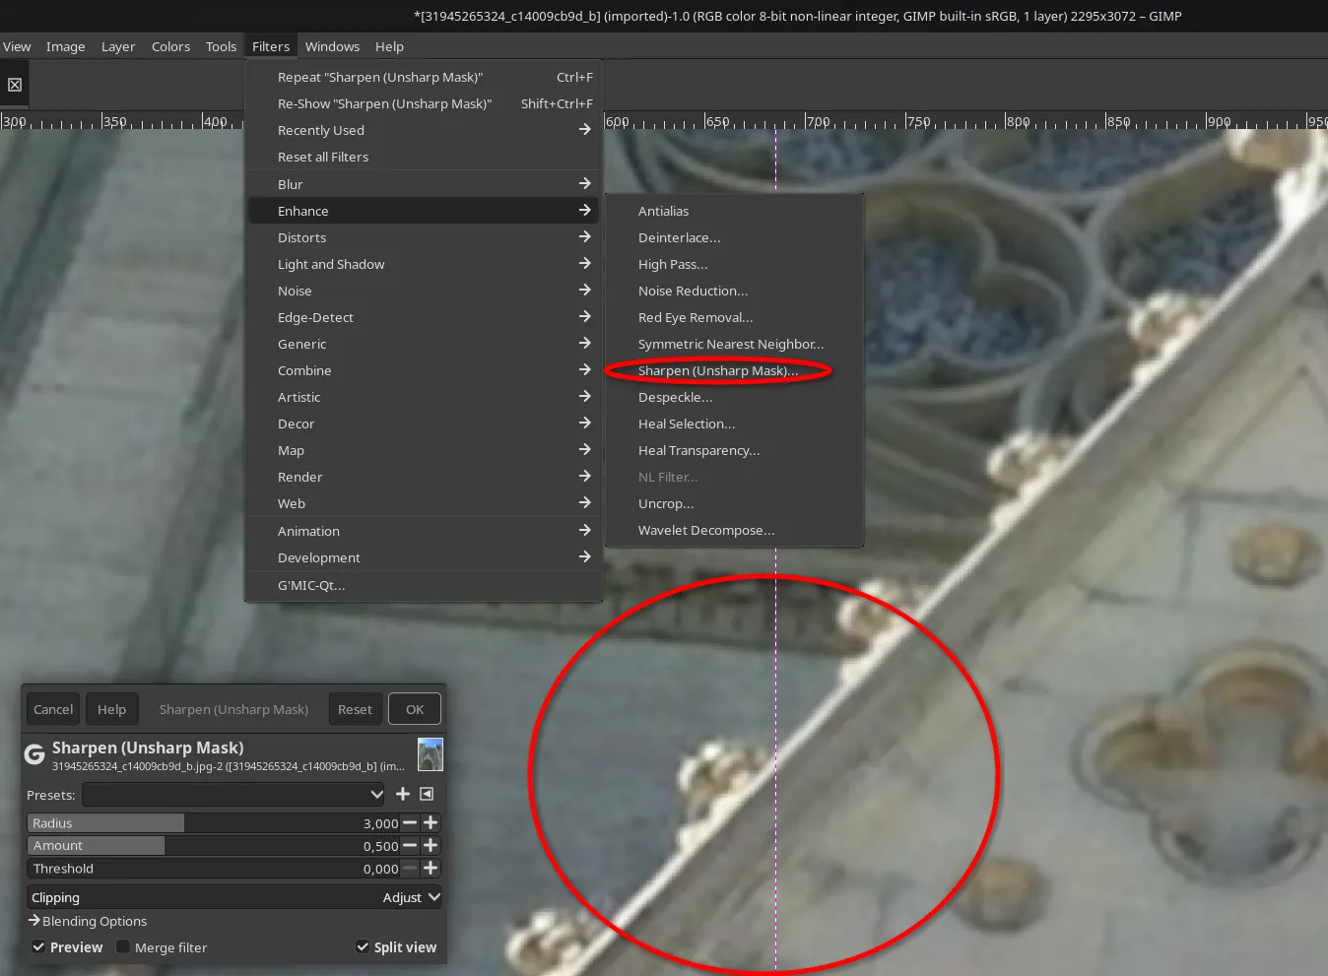Choose Symmetric Nearest Neighbor filter
Viewport: 1328px width, 976px height.
(x=734, y=344)
